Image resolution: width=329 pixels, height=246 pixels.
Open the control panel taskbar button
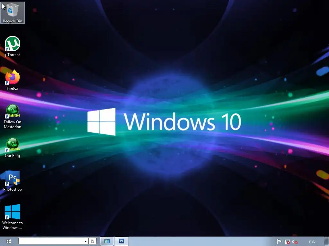pos(107,241)
